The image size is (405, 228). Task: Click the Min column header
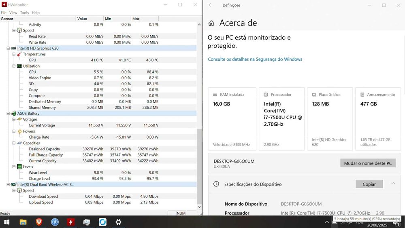pos(117,19)
